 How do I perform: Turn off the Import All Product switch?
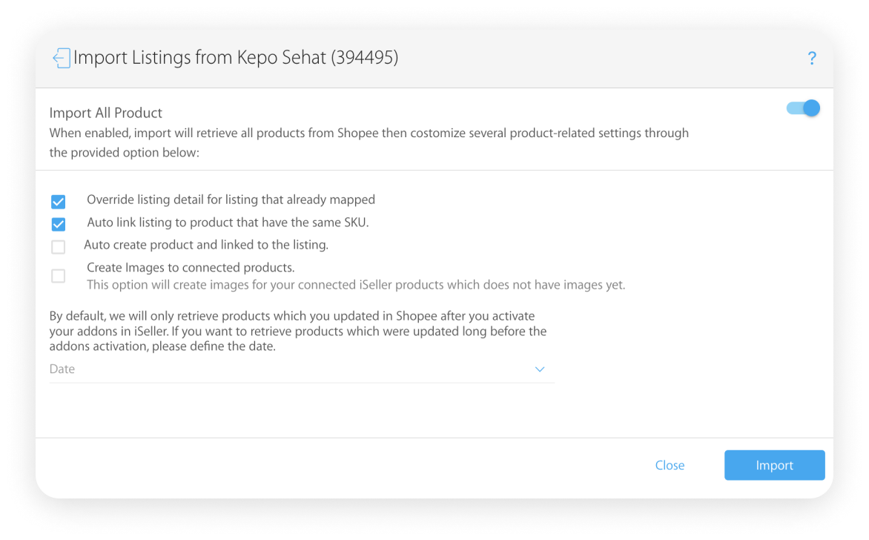coord(803,108)
